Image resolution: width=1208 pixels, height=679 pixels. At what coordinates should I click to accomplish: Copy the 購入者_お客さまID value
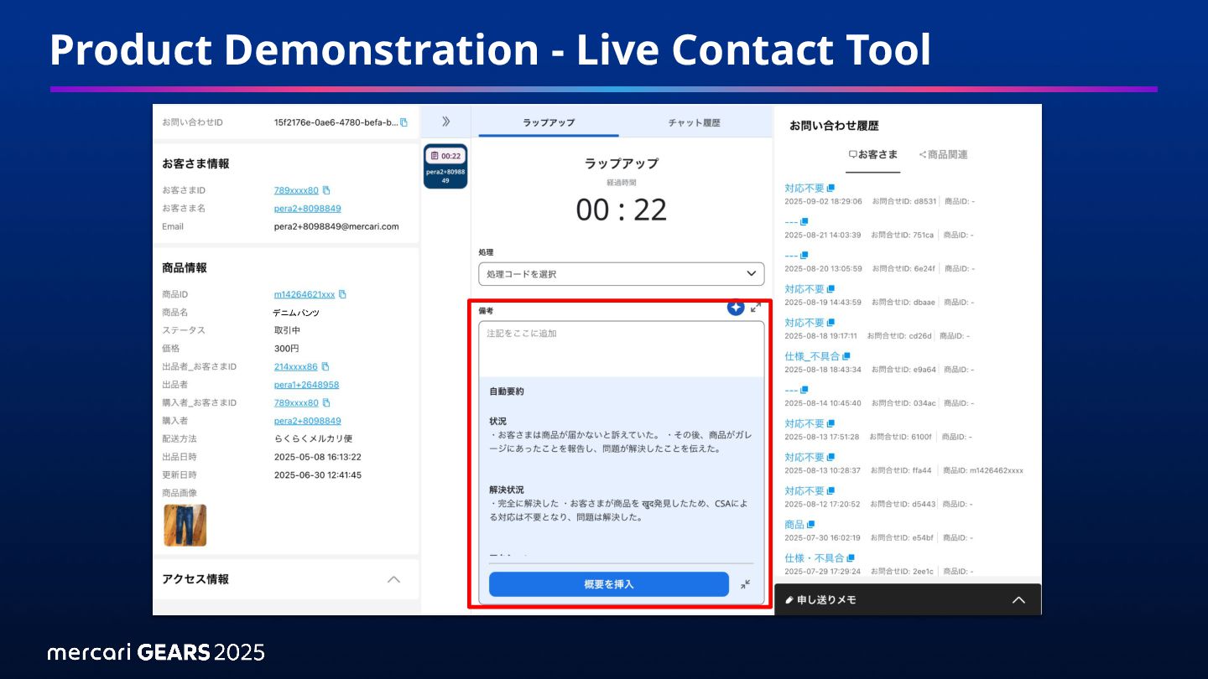[326, 402]
